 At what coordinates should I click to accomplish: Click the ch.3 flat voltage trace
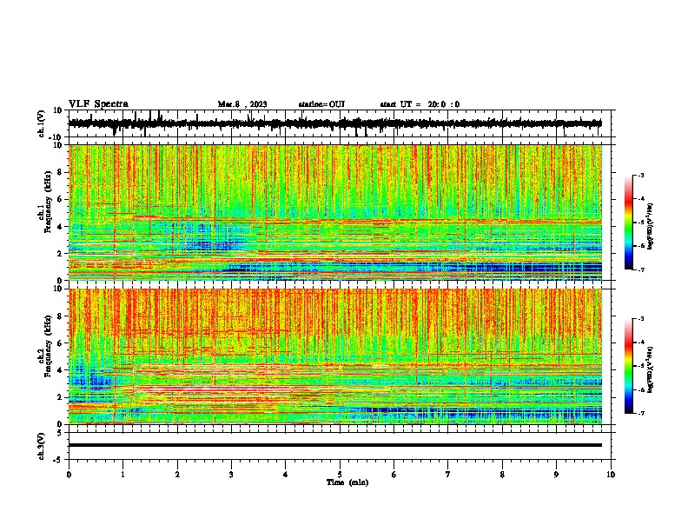tap(335, 445)
